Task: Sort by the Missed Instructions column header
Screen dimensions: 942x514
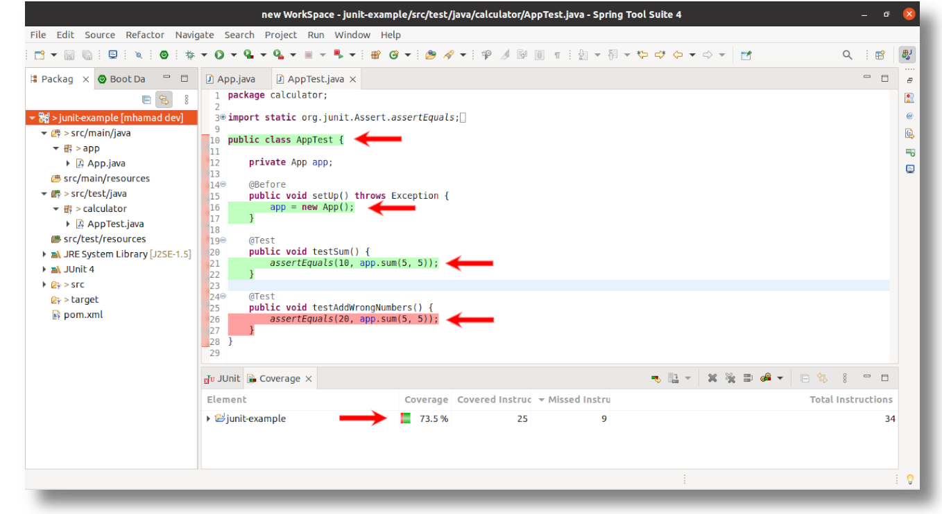Action: coord(574,400)
